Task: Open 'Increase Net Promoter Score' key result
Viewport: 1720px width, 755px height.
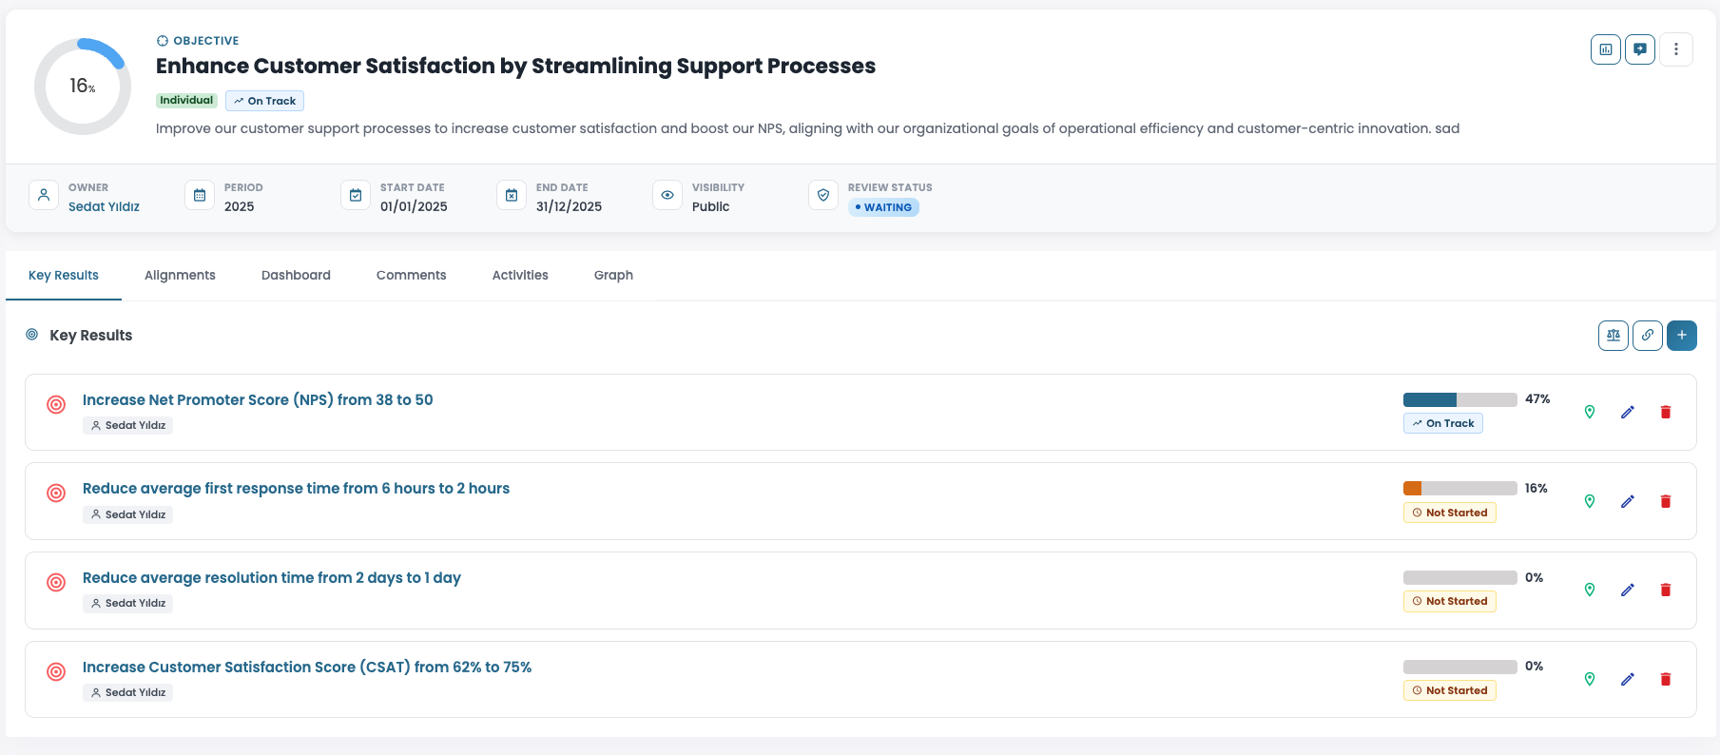Action: click(x=258, y=400)
